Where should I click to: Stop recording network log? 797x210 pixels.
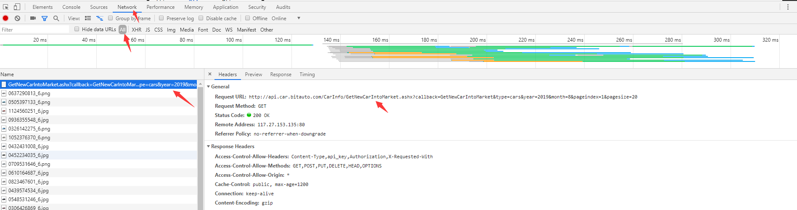coord(5,18)
